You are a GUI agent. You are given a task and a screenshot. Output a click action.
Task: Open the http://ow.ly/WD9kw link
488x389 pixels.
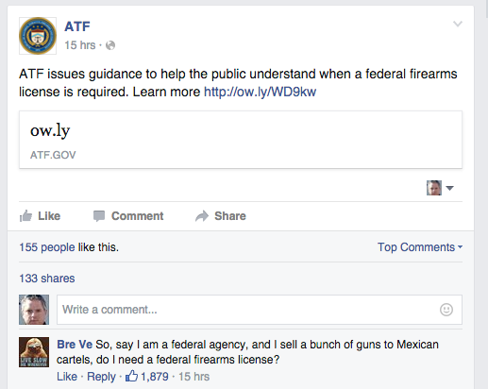coord(260,92)
